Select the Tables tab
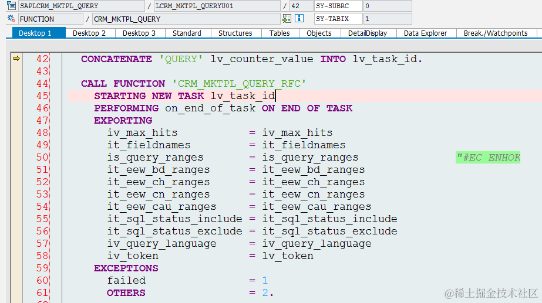The image size is (542, 303). click(x=280, y=33)
